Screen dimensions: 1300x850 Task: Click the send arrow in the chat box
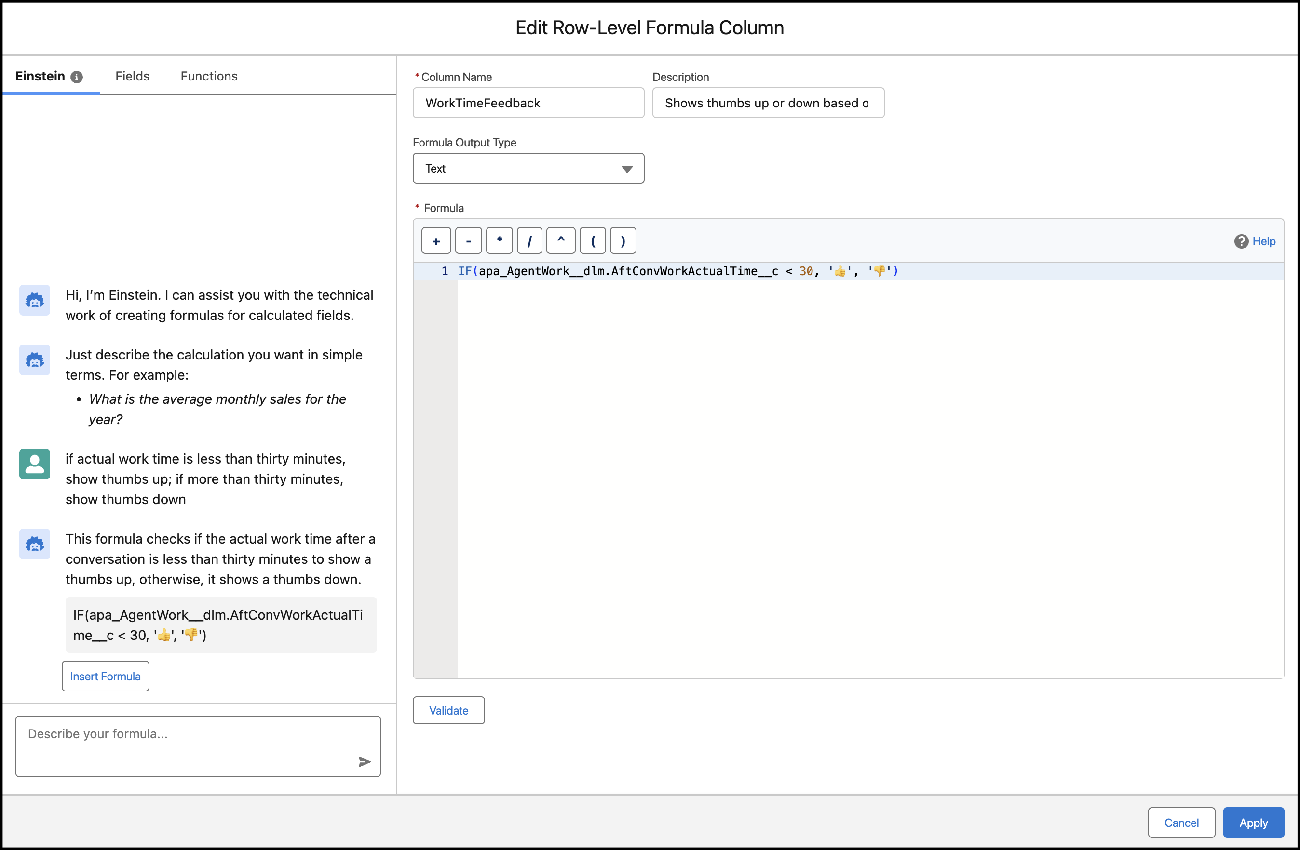pos(365,762)
